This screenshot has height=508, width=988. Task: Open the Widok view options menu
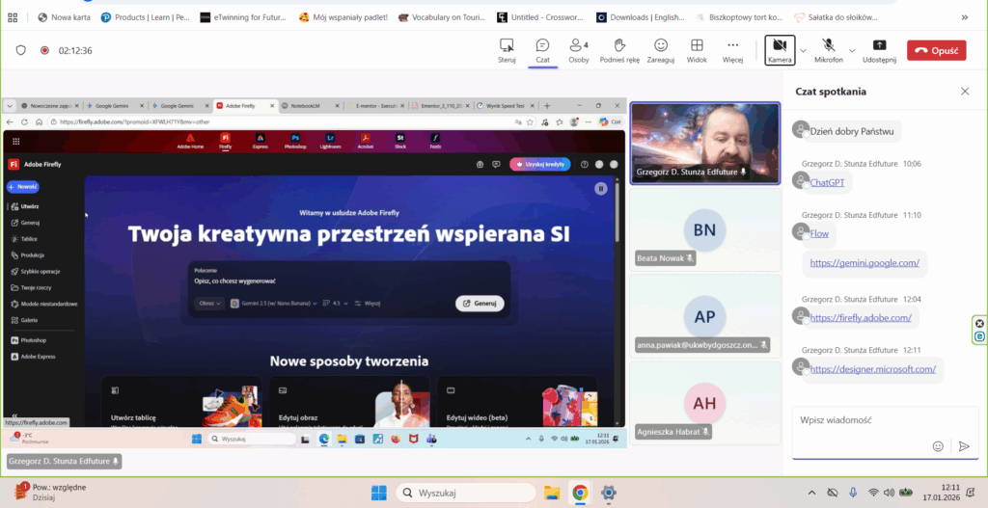coord(697,50)
